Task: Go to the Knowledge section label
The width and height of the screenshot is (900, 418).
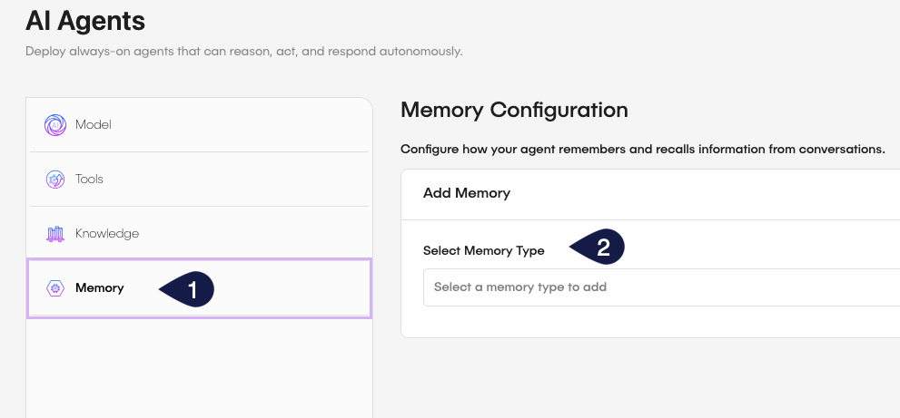Action: pyautogui.click(x=107, y=234)
